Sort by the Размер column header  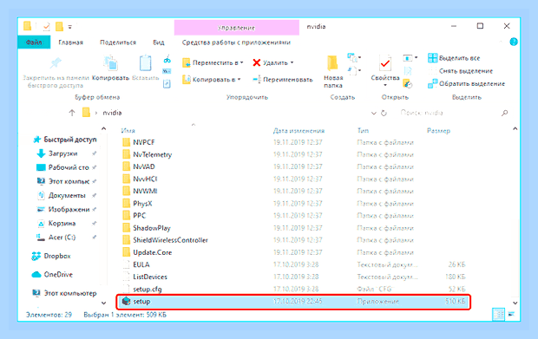(x=438, y=131)
